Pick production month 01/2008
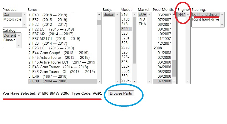227x124 pixels. (162, 53)
